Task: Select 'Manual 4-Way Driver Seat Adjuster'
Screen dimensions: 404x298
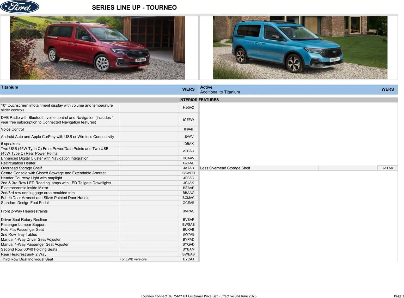Action: (31, 240)
